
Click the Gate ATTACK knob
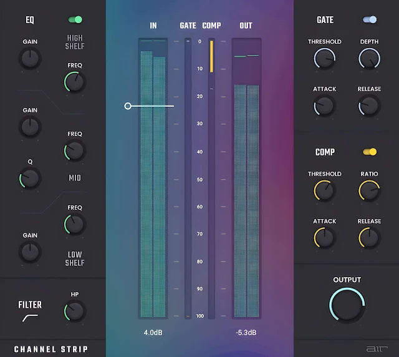(x=324, y=106)
